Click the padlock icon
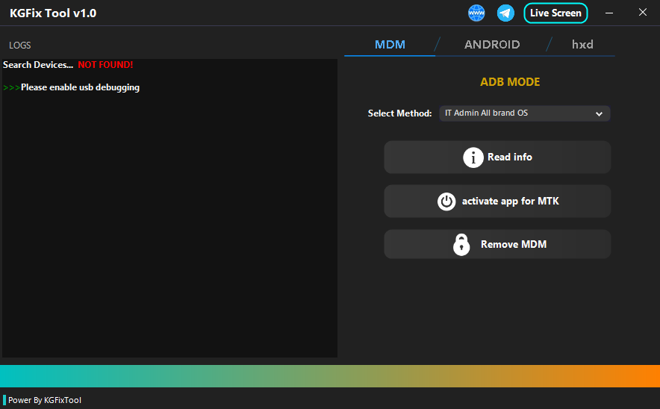 462,244
